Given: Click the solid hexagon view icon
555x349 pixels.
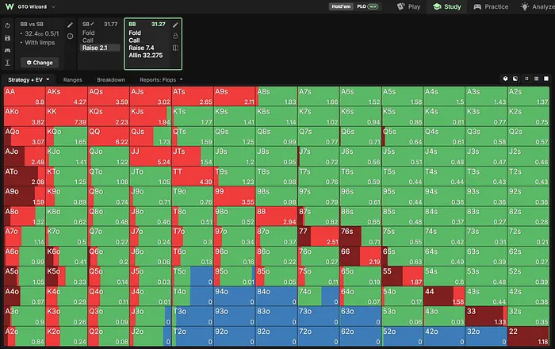Looking at the screenshot, I should coord(506,79).
